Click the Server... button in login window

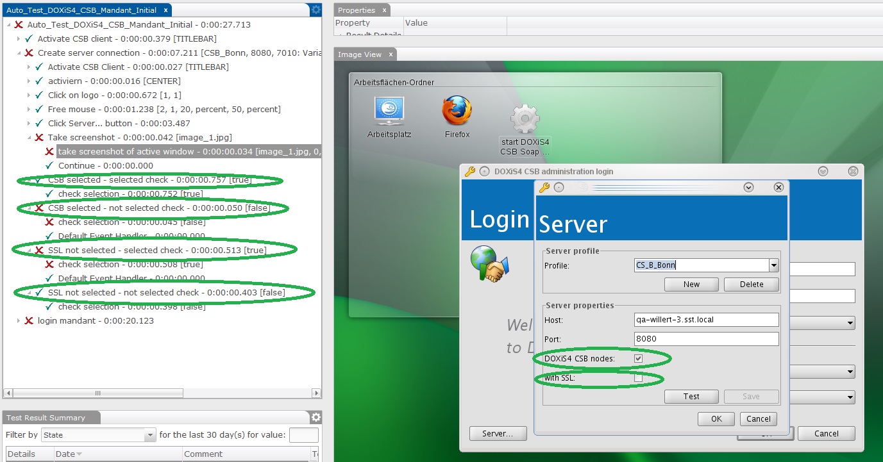click(x=498, y=434)
